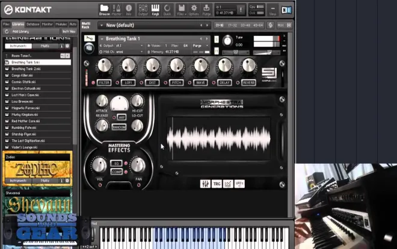
Task: Open the Browse folder icon in Kontakt toolbar
Action: coord(104,10)
